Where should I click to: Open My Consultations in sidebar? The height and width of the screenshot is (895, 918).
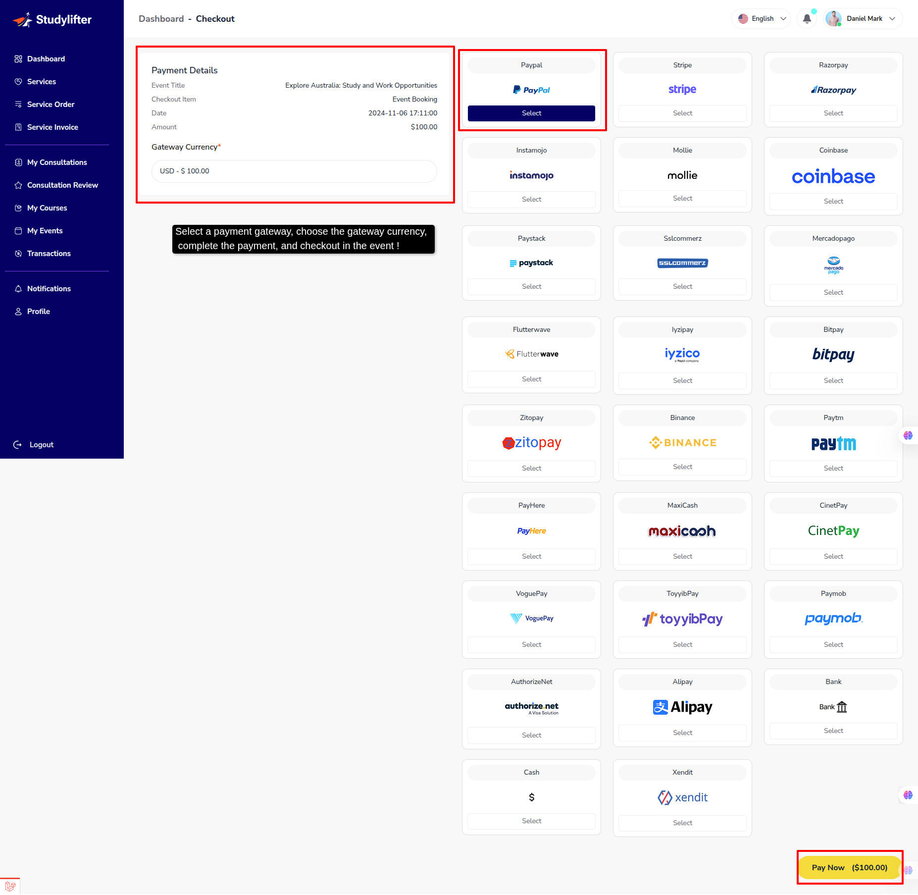57,162
